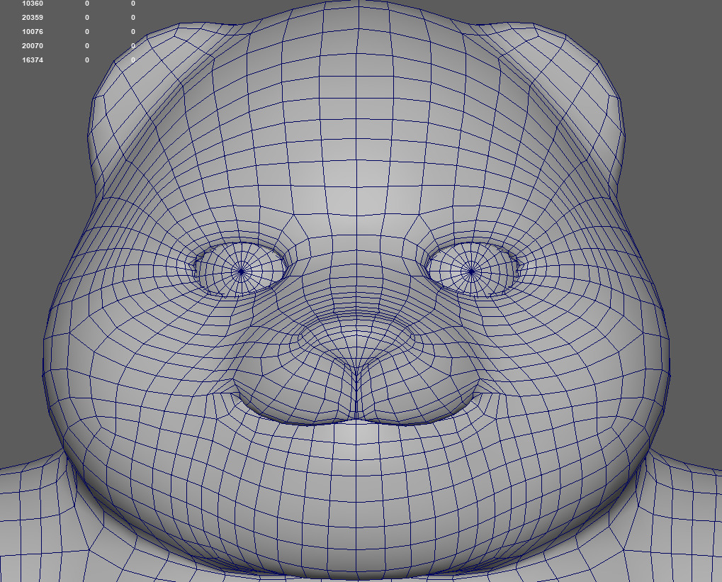The width and height of the screenshot is (722, 582).
Task: Click the HUD count value 10076
Action: pos(33,32)
